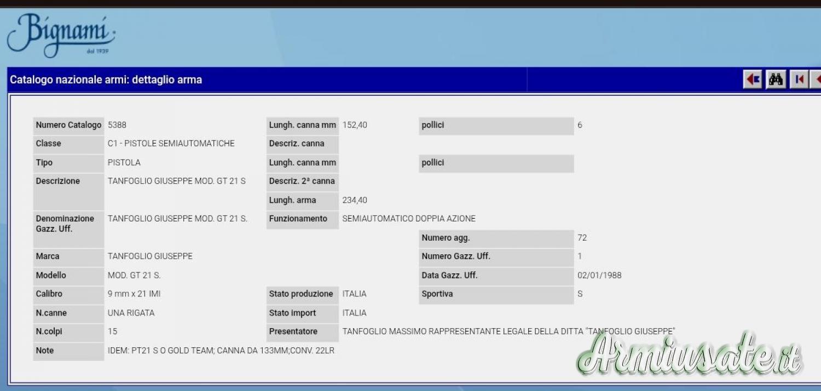Click the red back-arrow return icon
821x391 pixels.
click(753, 80)
